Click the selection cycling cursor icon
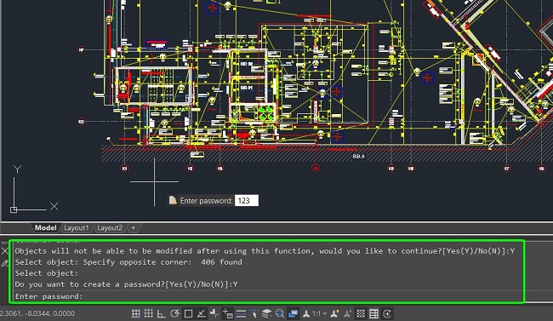This screenshot has height=321, width=553. pos(254,313)
